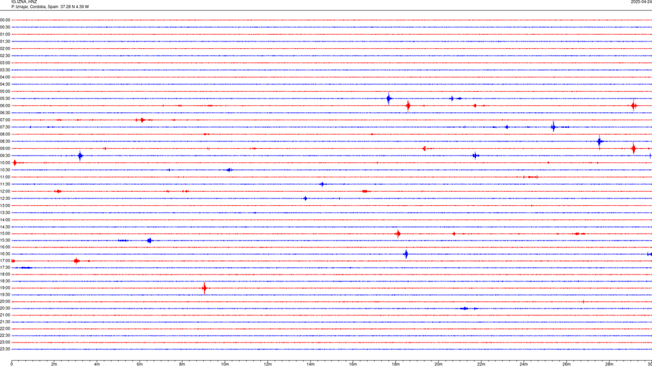Select the 00:30 trace time label
This screenshot has height=367, width=652.
pos(5,27)
